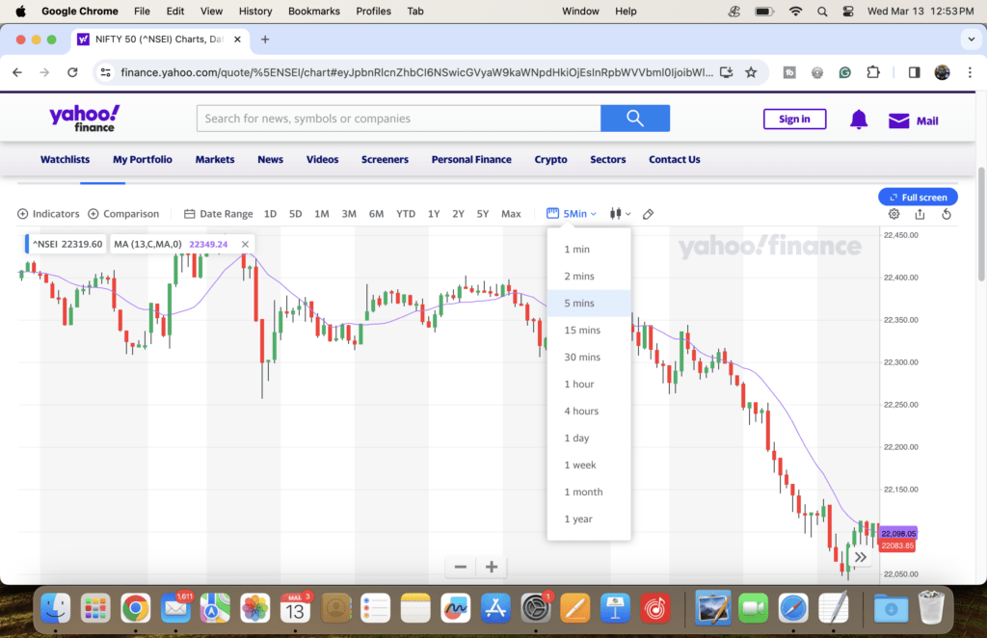Open the Watchlists nav link
The height and width of the screenshot is (638, 987).
65,160
